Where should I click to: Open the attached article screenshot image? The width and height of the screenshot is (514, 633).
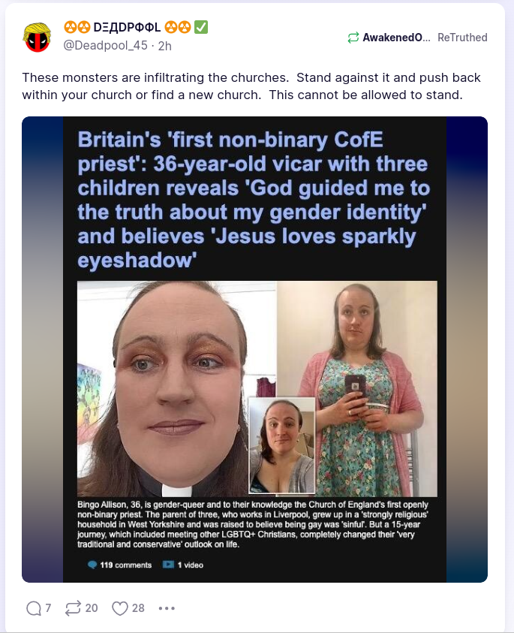[254, 349]
